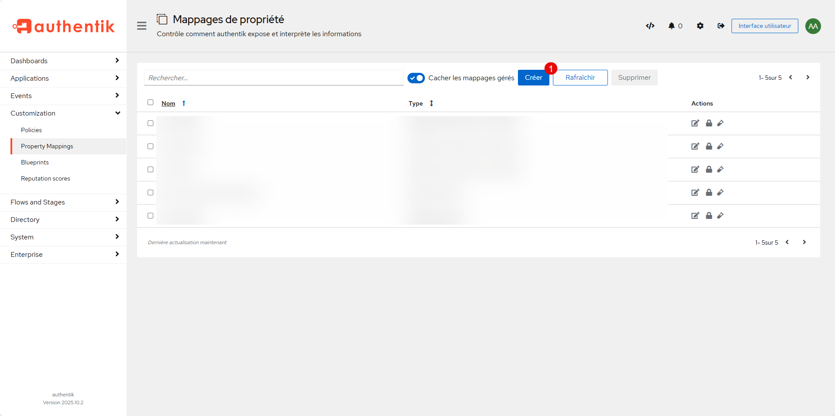
Task: Focus the Rechercher search field
Action: (274, 78)
